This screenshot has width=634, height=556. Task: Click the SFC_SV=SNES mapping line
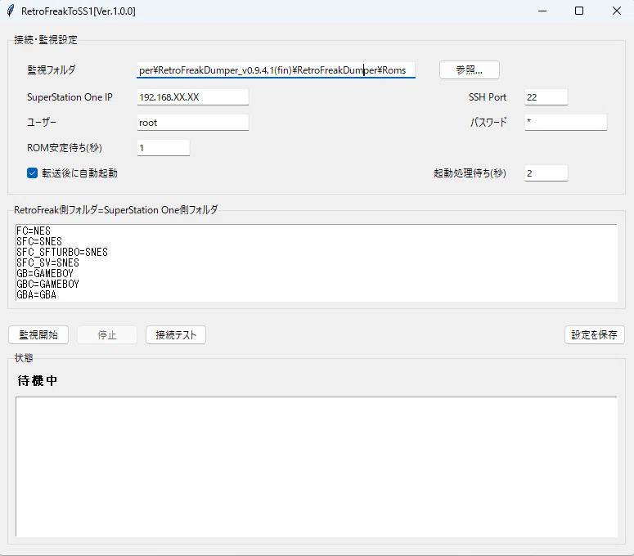point(47,262)
